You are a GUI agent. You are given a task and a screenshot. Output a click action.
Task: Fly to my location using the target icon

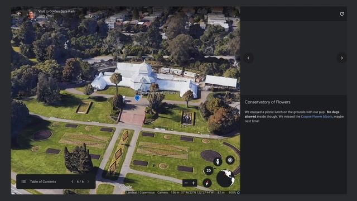230,160
